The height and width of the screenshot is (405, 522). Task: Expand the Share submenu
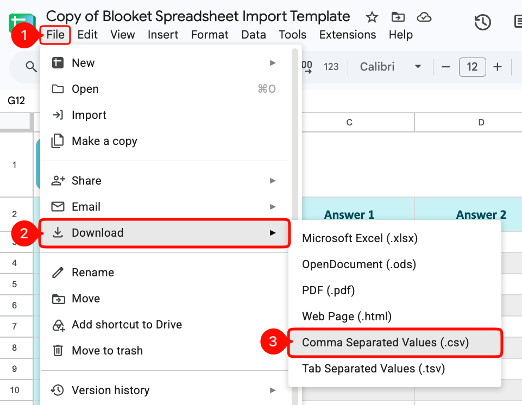(165, 181)
